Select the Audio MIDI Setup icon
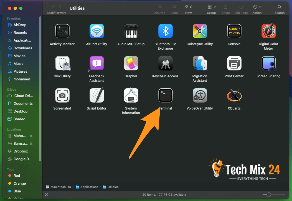This screenshot has width=292, height=201. 131,31
